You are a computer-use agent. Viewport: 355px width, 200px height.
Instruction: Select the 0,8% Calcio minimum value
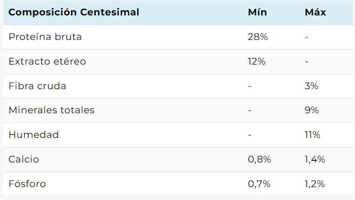259,160
